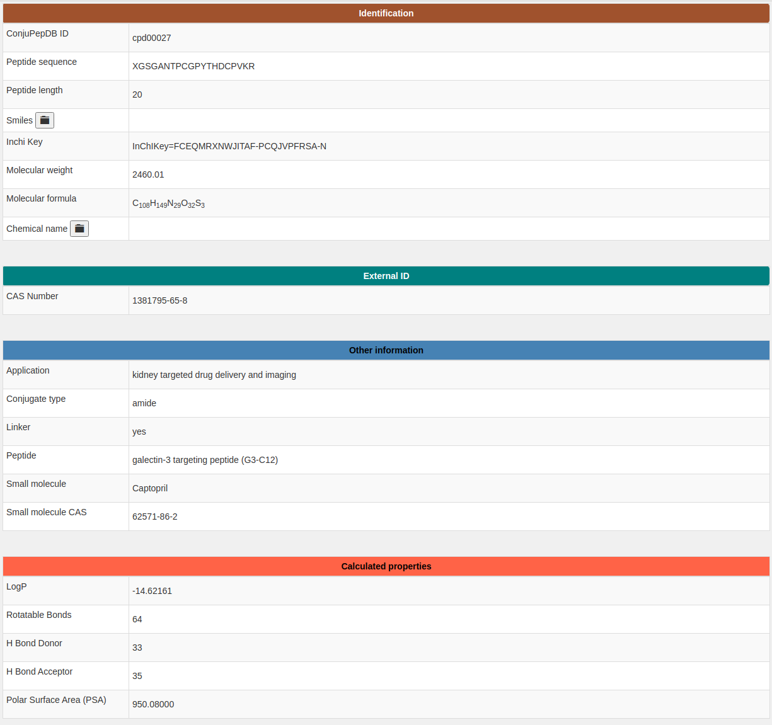Click the molecular formula C108H149N29O32S3
Image resolution: width=772 pixels, height=725 pixels.
pyautogui.click(x=168, y=203)
